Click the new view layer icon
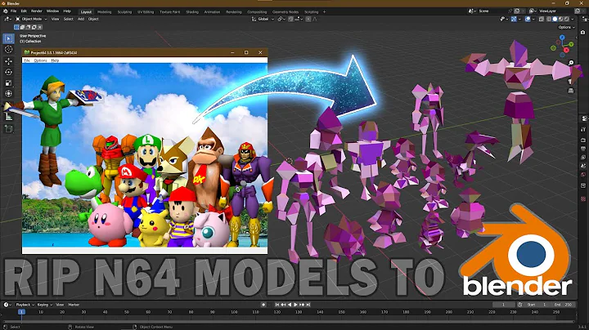The image size is (589, 330). [578, 11]
